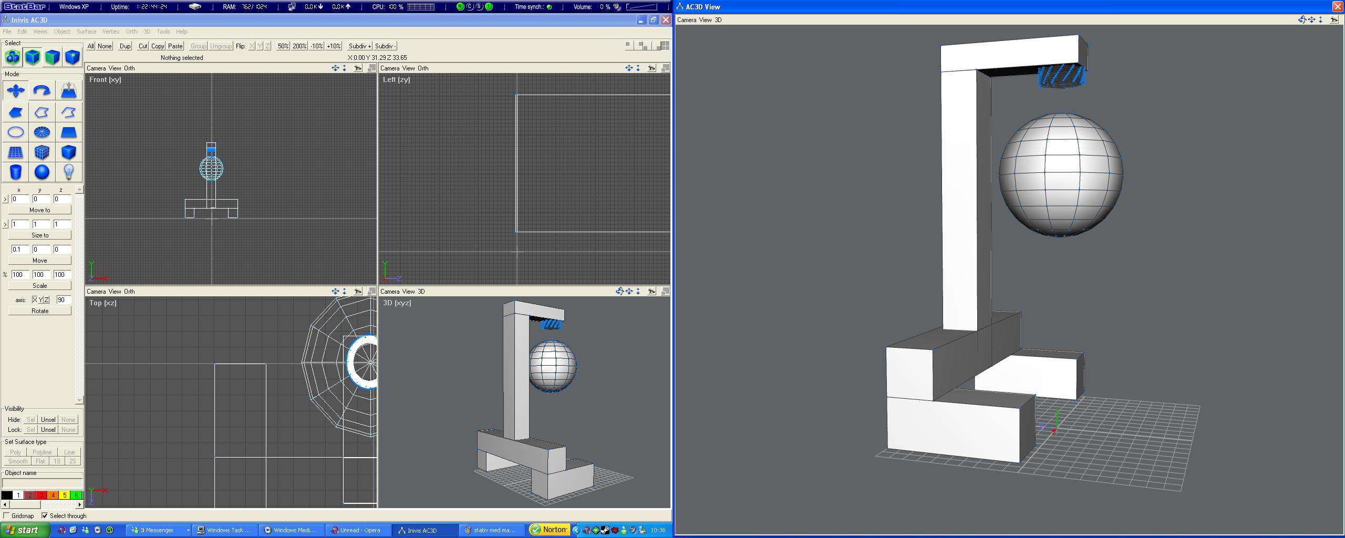This screenshot has width=1345, height=538.
Task: Click the Hide Unsel button
Action: click(48, 420)
